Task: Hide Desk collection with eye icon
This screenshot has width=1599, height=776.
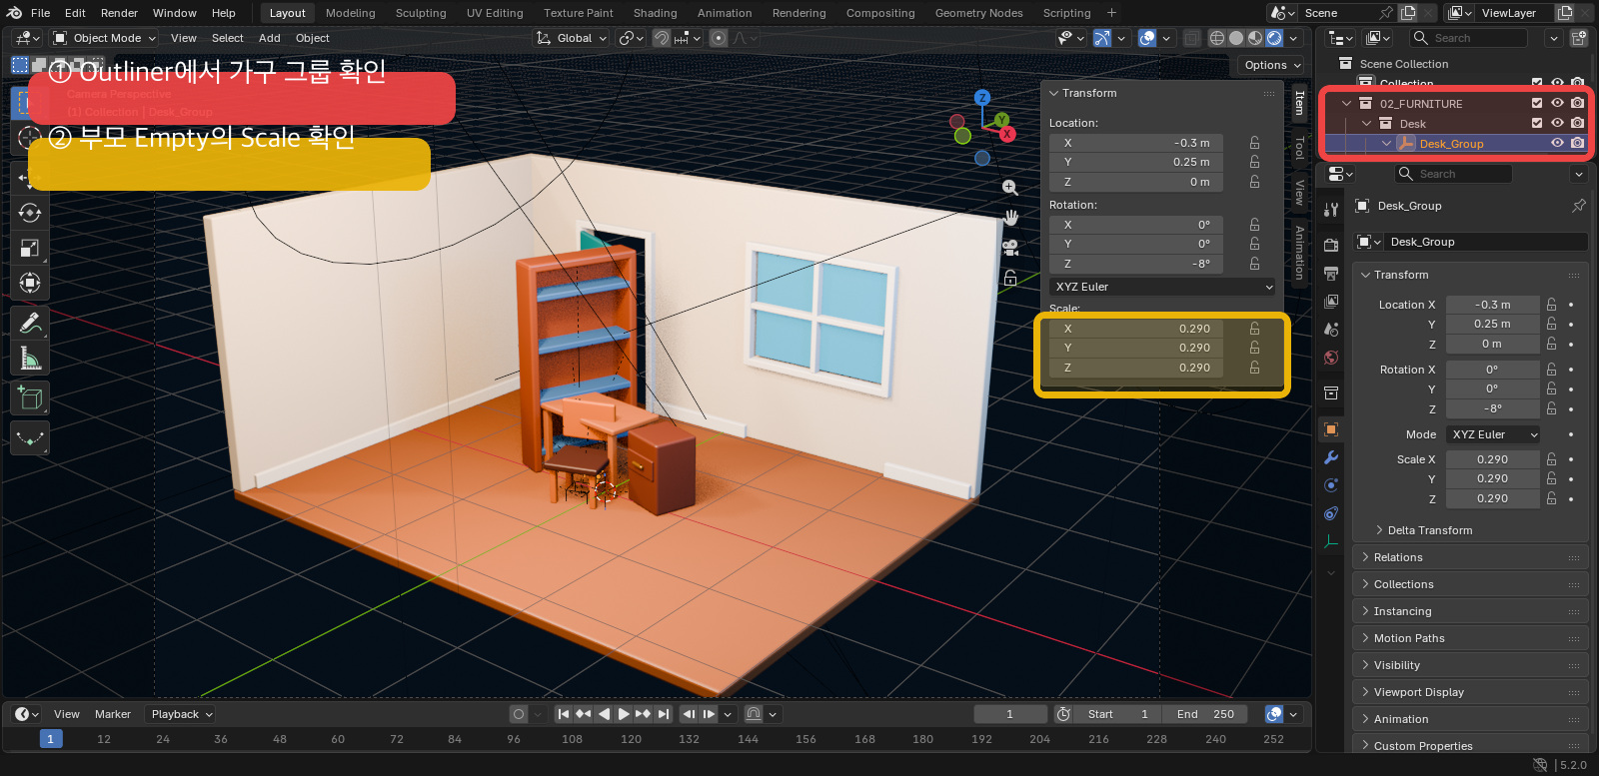Action: click(x=1557, y=123)
